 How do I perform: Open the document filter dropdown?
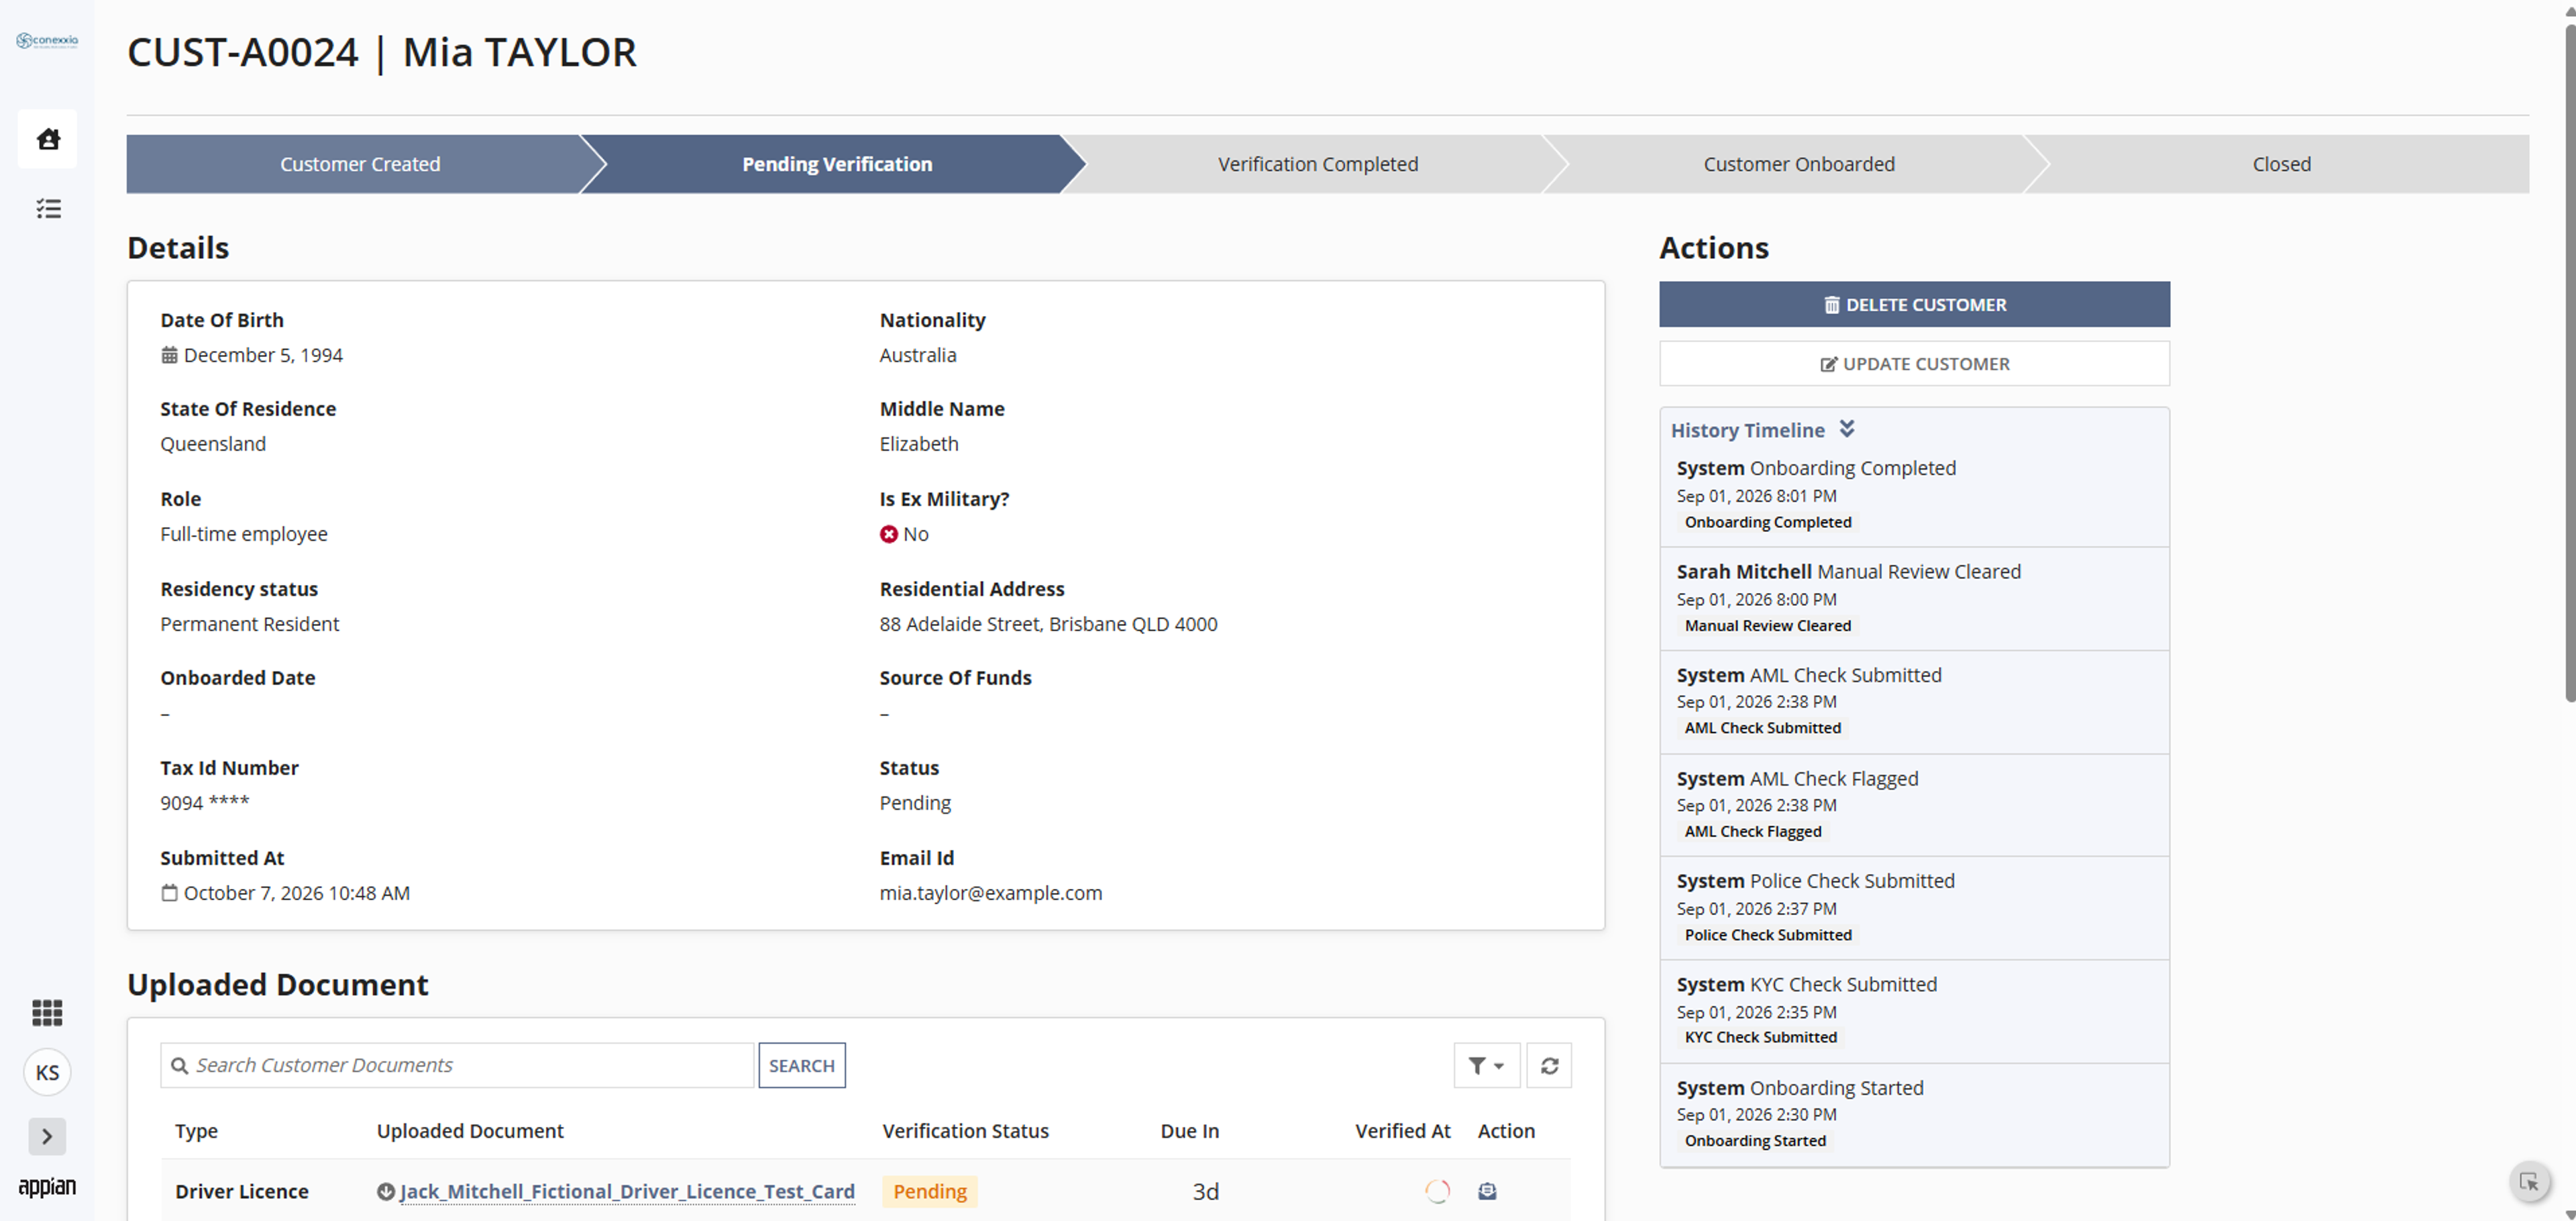pos(1486,1065)
